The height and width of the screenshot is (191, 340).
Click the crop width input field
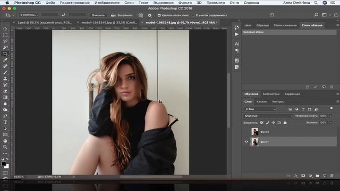point(50,15)
